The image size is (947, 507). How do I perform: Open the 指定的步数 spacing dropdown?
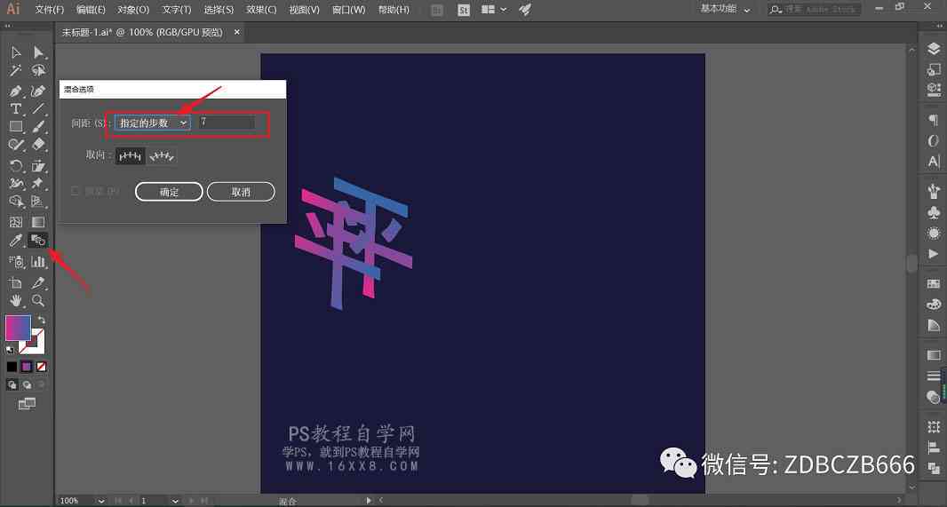(x=153, y=123)
